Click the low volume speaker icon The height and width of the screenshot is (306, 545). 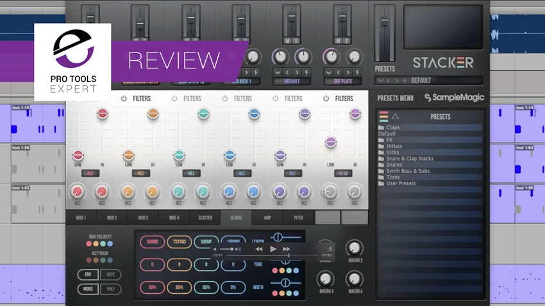coord(215,249)
